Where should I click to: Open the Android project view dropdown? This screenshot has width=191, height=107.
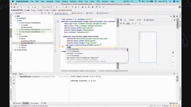coord(18,13)
